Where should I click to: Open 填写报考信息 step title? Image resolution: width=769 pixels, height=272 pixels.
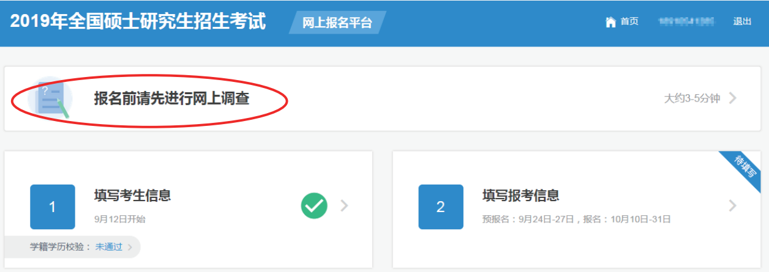520,196
